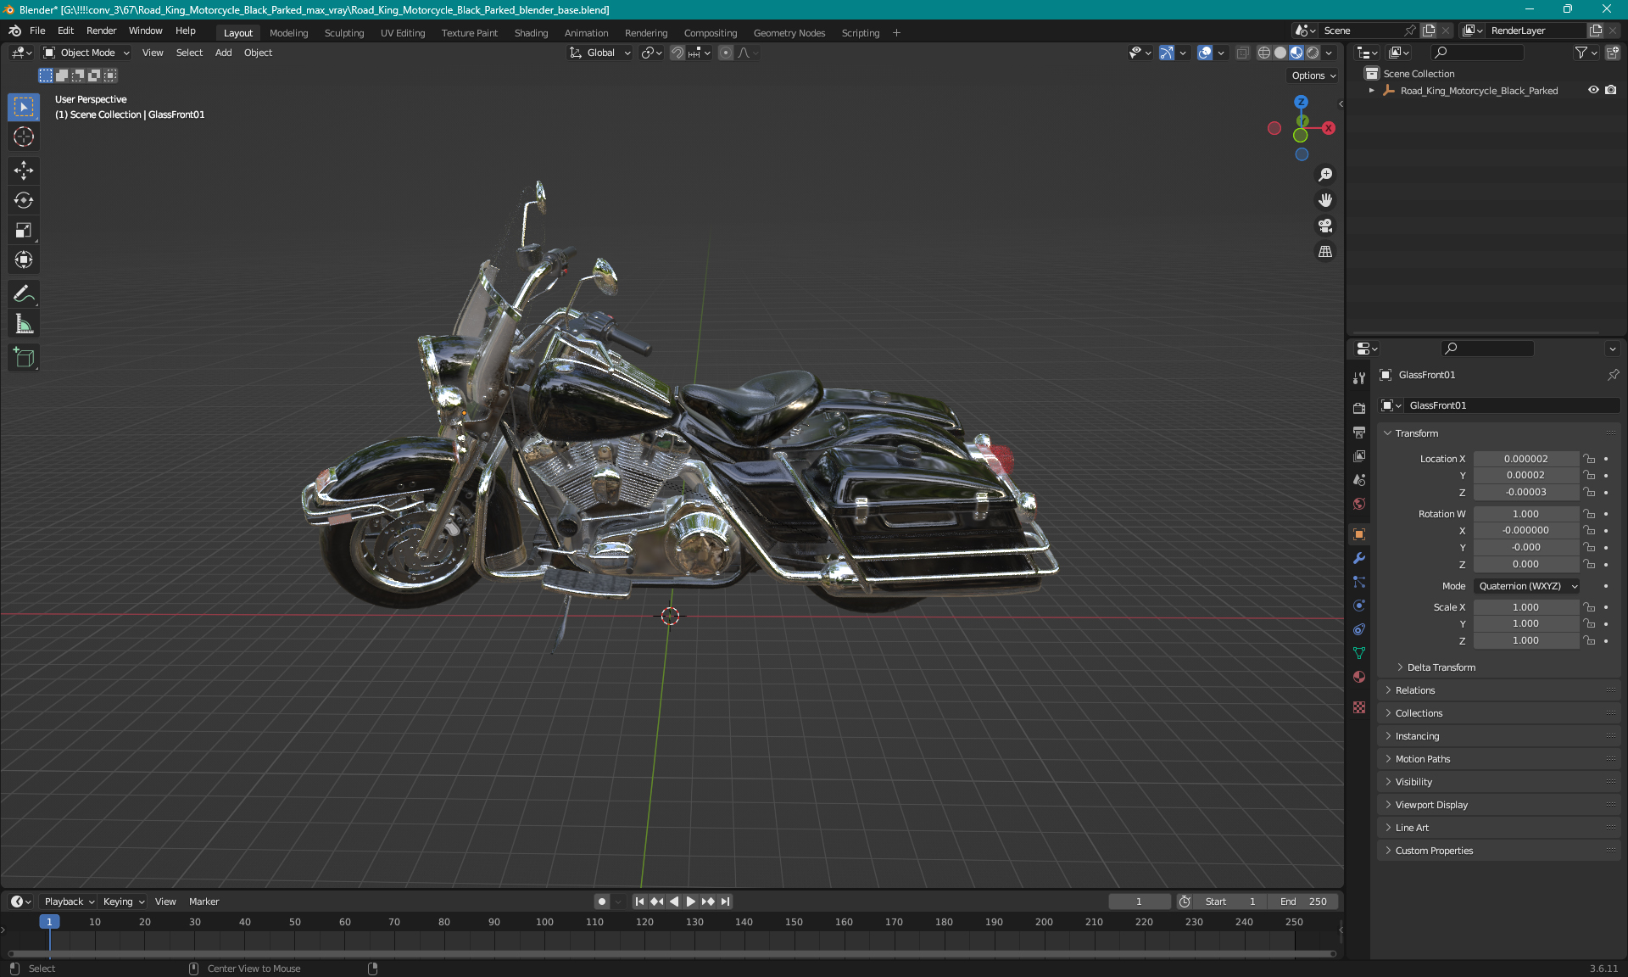Click the pan view hand icon
The width and height of the screenshot is (1628, 977).
pos(1325,200)
